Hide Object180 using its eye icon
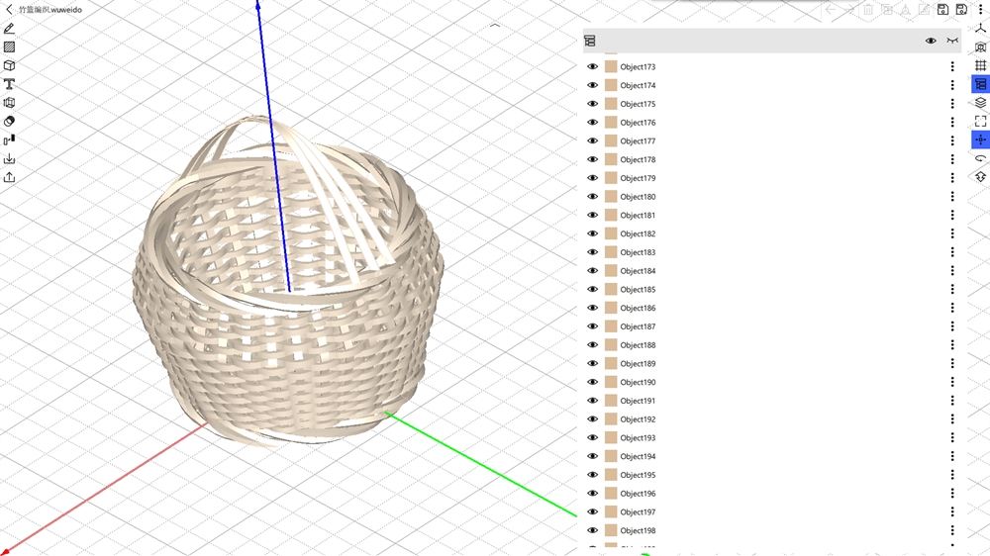990x556 pixels. (593, 197)
